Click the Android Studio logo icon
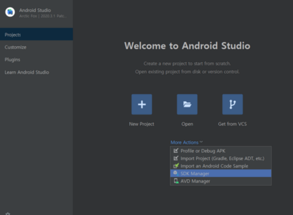The height and width of the screenshot is (215, 293). [10, 12]
